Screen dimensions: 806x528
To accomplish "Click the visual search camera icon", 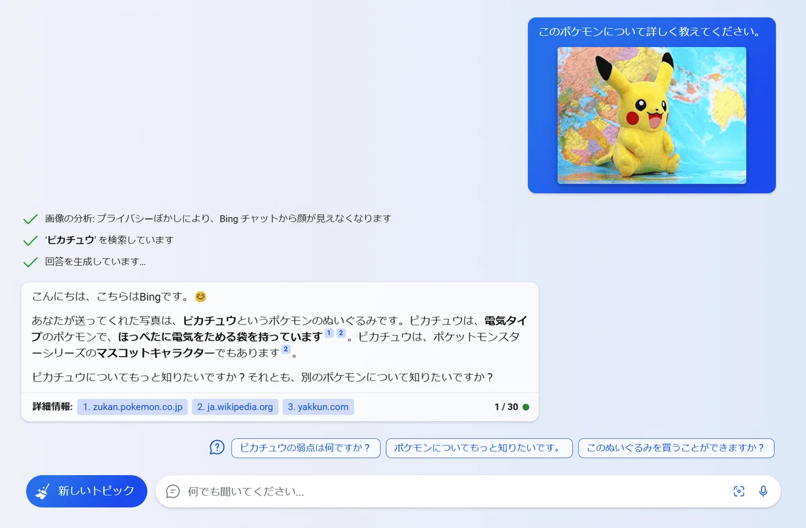I will coord(739,492).
